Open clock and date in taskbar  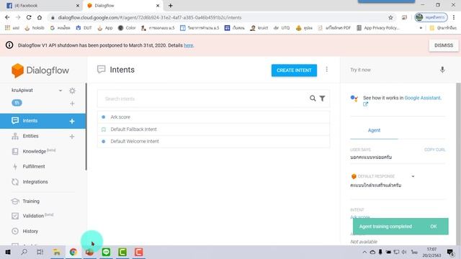point(431,253)
